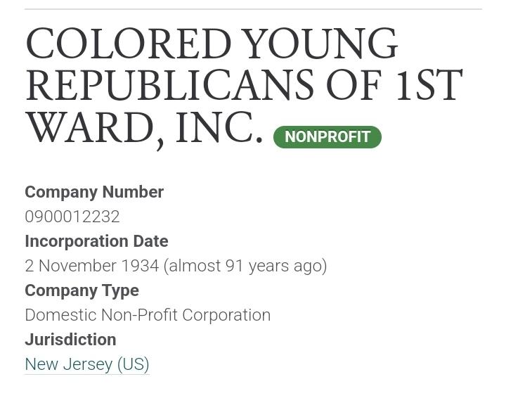
Task: Click the Jurisdiction label
Action: click(70, 340)
